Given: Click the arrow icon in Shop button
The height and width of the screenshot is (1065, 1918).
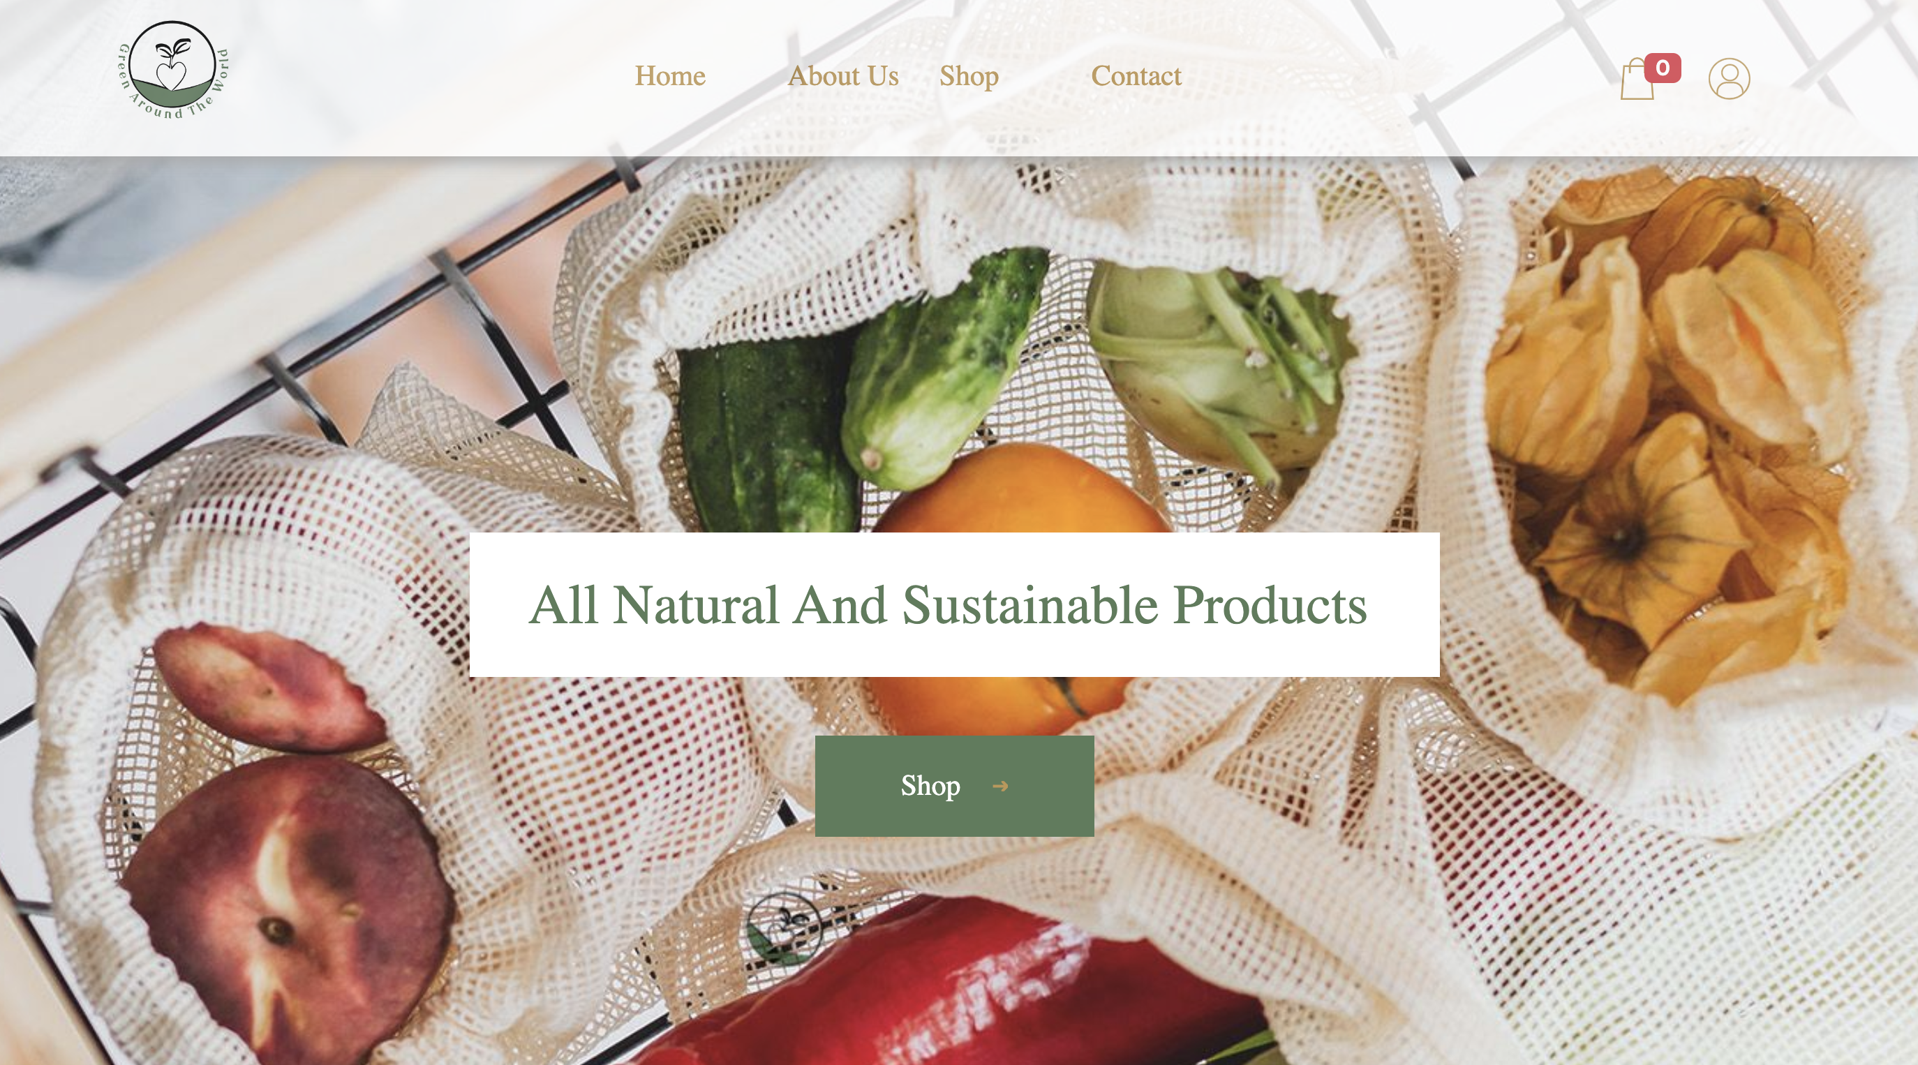Looking at the screenshot, I should [x=1001, y=787].
